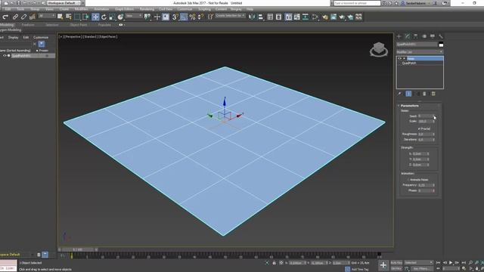Click the Perspective viewport label

[x=73, y=37]
